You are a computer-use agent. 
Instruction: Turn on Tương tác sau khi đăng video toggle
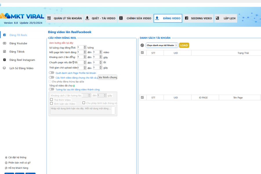[51, 89]
